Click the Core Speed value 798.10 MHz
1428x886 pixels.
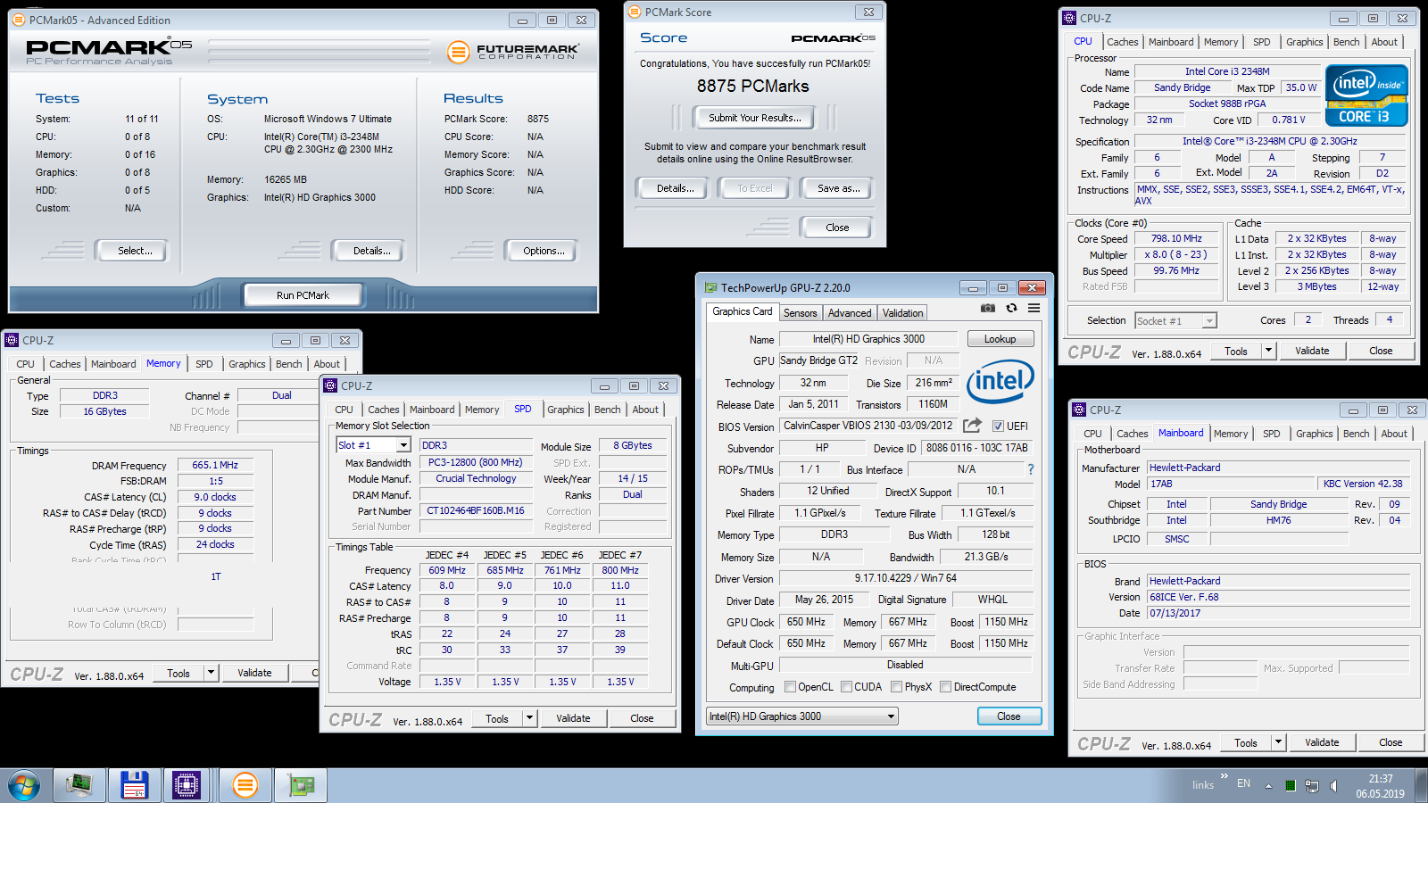tap(1176, 239)
